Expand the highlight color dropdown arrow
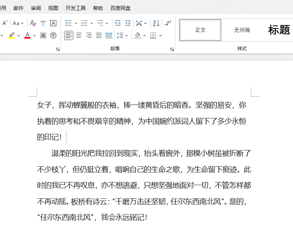This screenshot has height=238, width=293. tap(19, 35)
